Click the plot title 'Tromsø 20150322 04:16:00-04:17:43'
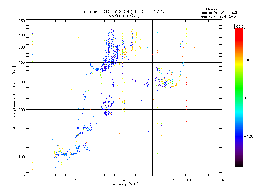261x196 pixels. [x=124, y=11]
